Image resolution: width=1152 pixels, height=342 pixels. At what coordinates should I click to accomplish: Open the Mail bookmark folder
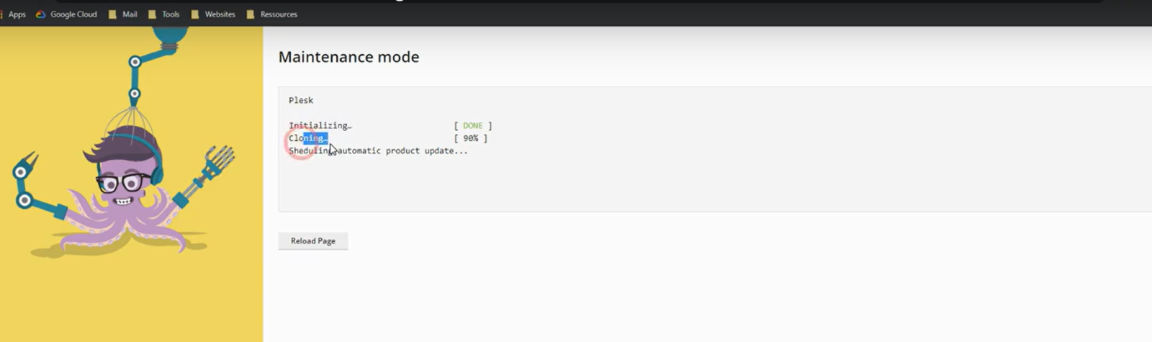coord(123,14)
